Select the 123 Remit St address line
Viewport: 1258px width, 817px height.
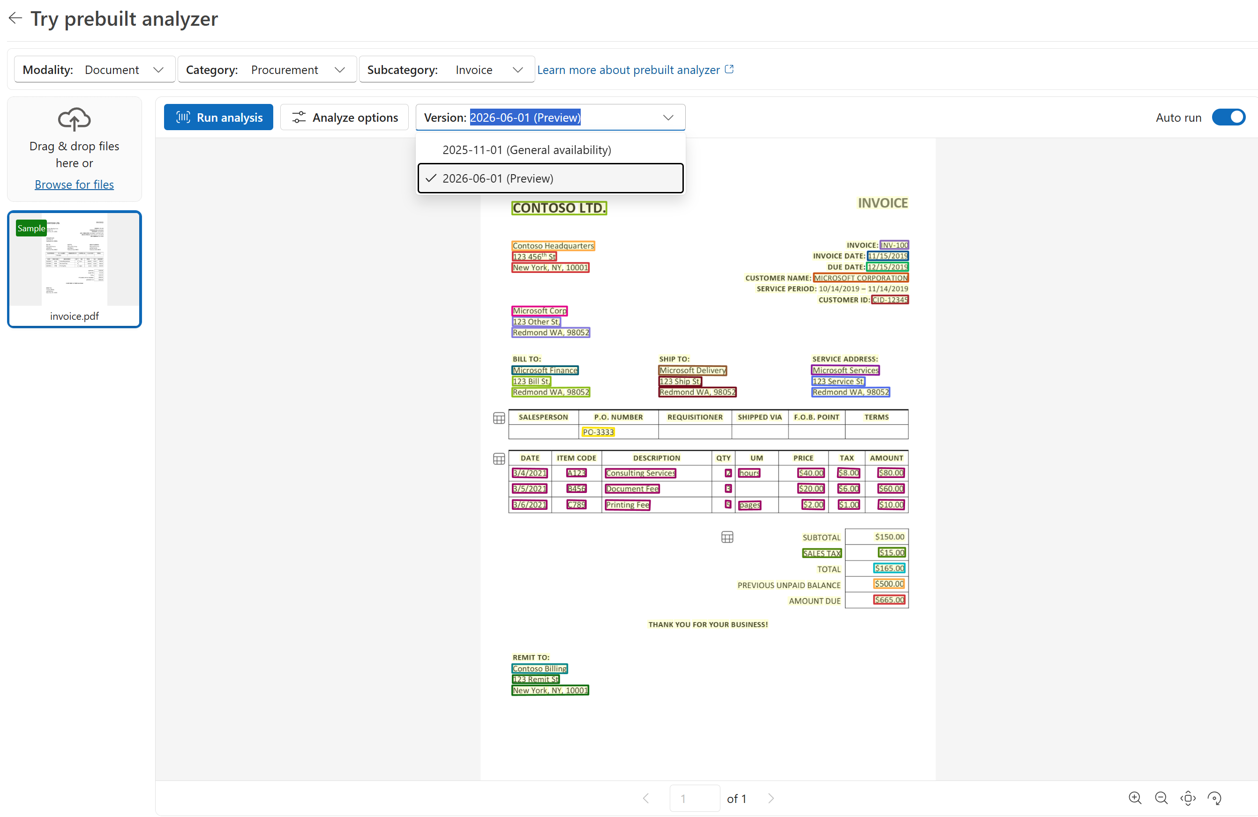point(535,680)
